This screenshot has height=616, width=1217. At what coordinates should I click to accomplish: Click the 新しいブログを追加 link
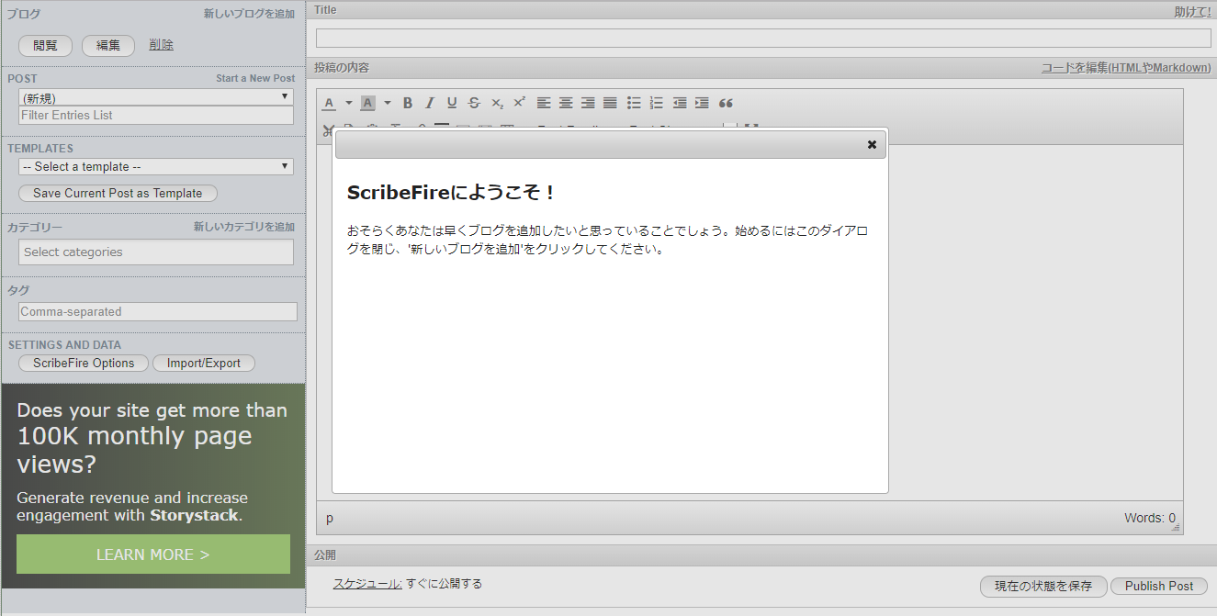coord(249,15)
